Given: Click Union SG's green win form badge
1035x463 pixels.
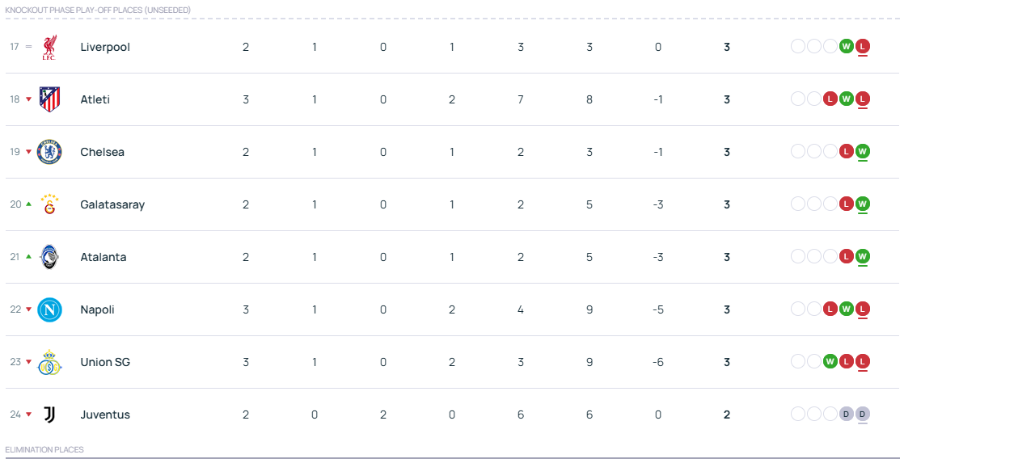Looking at the screenshot, I should (x=830, y=361).
